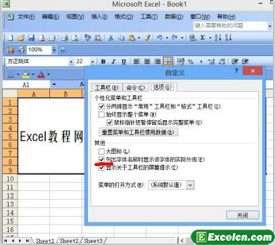This screenshot has height=245, width=275.
Task: Apply Percent Style format
Action: pos(191,61)
